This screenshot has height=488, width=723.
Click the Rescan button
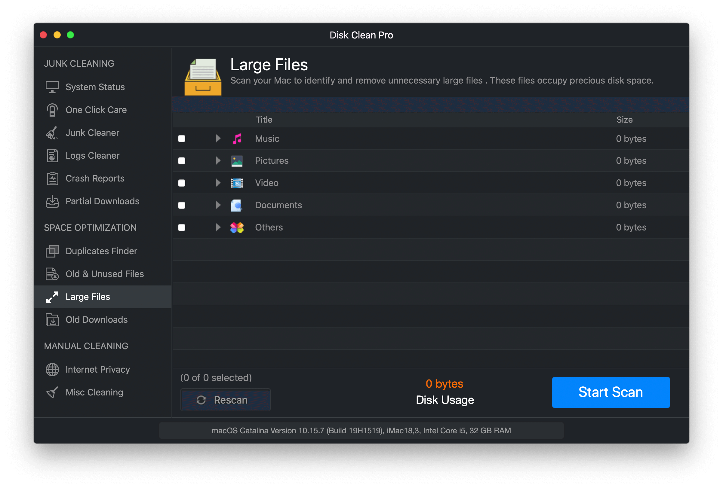click(225, 400)
